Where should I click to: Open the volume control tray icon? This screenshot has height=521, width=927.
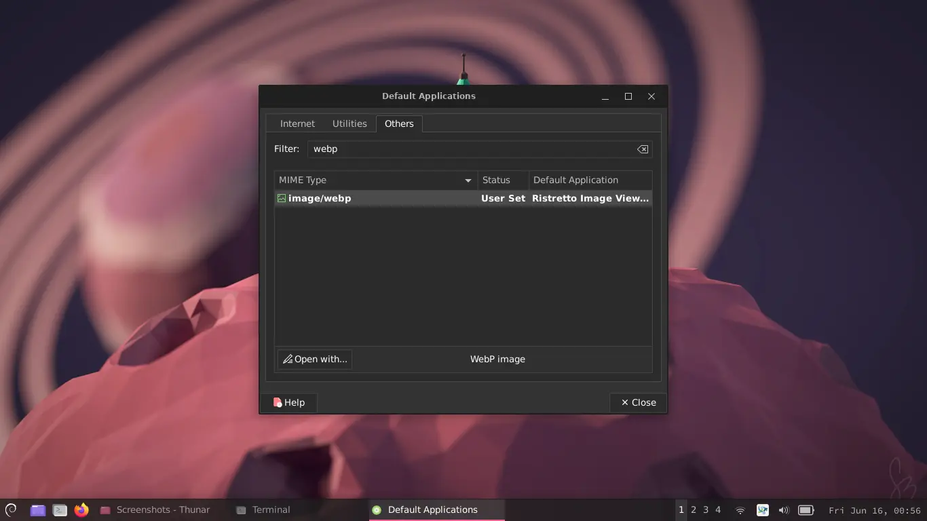click(x=784, y=510)
